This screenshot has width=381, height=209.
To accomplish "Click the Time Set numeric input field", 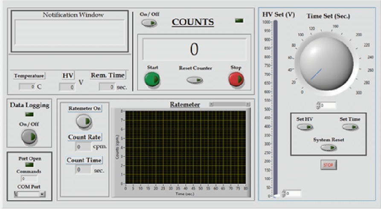I will (x=328, y=106).
